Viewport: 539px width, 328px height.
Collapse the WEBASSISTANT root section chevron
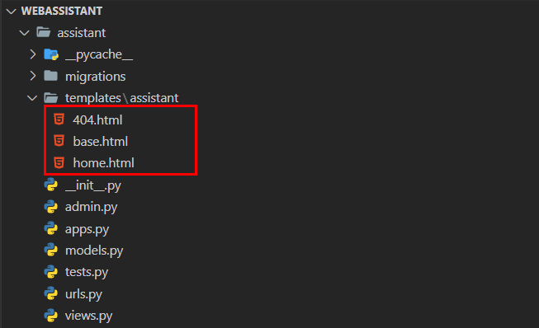11,12
